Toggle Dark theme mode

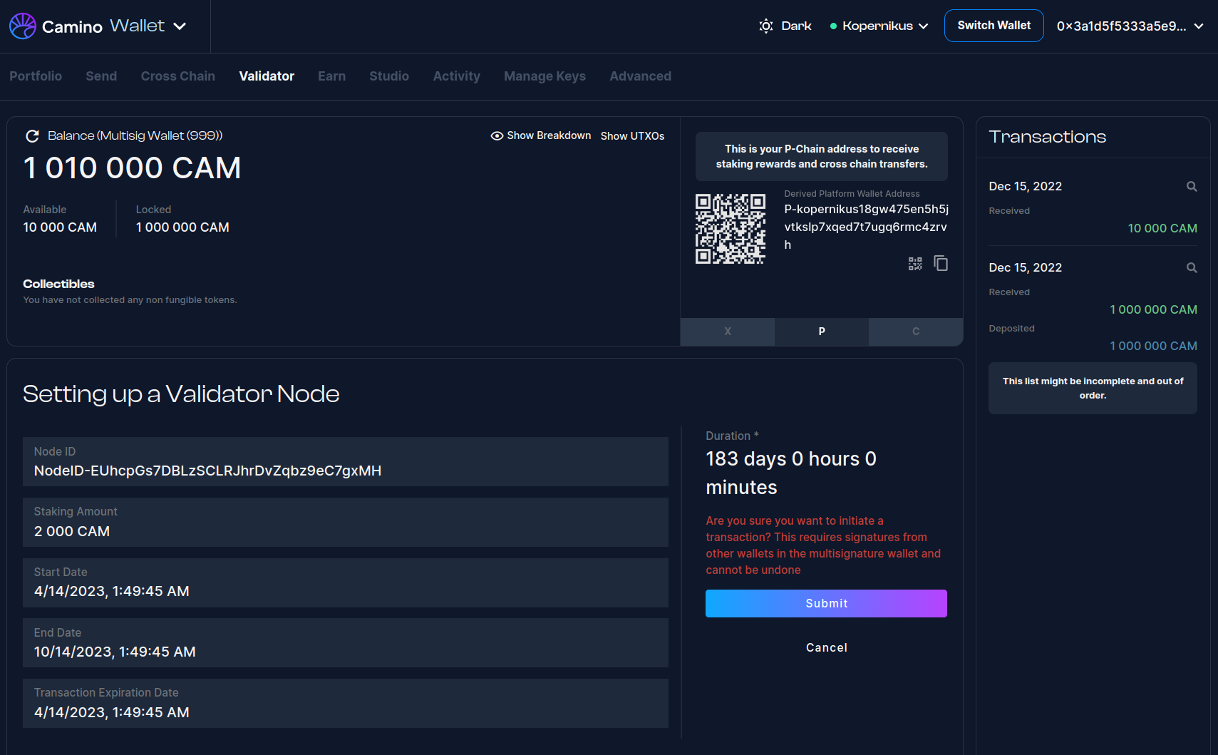tap(785, 26)
